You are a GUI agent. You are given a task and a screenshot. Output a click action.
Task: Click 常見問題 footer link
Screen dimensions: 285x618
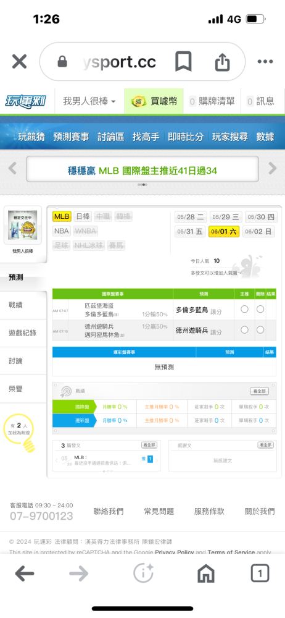coord(159,512)
